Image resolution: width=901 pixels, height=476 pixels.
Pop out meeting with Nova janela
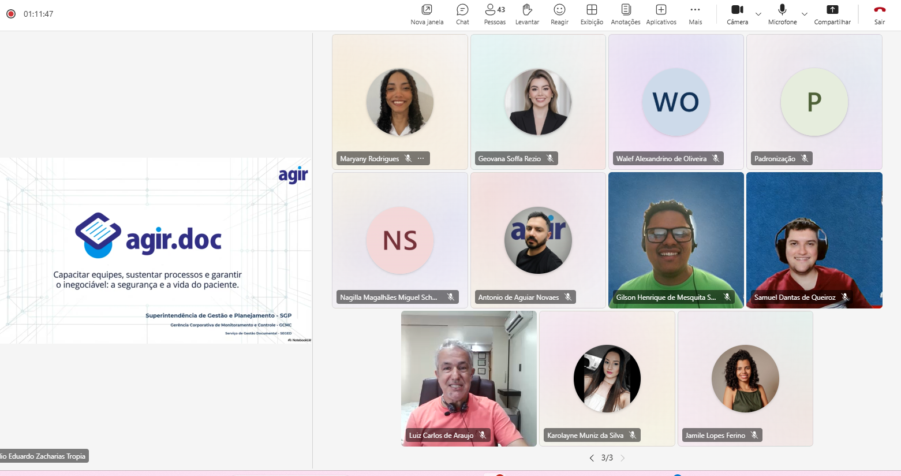427,14
